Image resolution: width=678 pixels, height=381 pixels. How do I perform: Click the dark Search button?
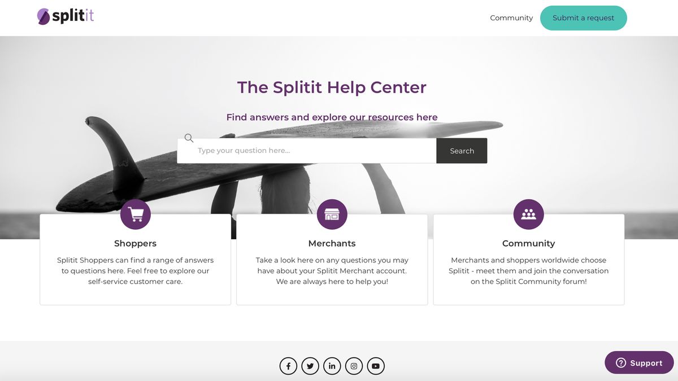462,151
